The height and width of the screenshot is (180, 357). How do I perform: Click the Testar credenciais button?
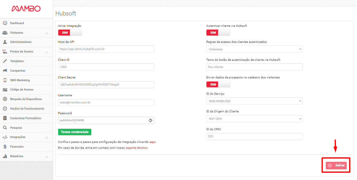75,132
